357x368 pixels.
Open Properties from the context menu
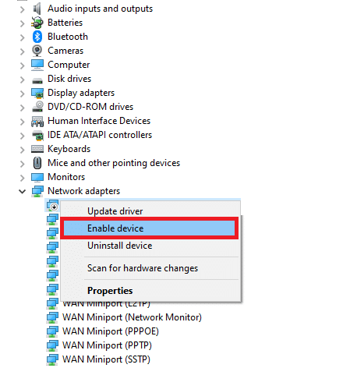point(110,291)
